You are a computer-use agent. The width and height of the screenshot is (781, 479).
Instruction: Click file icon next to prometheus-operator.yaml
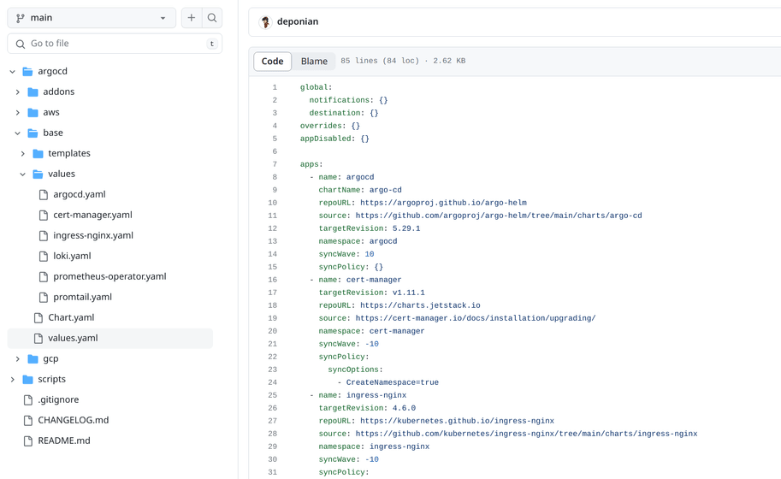[x=44, y=277]
